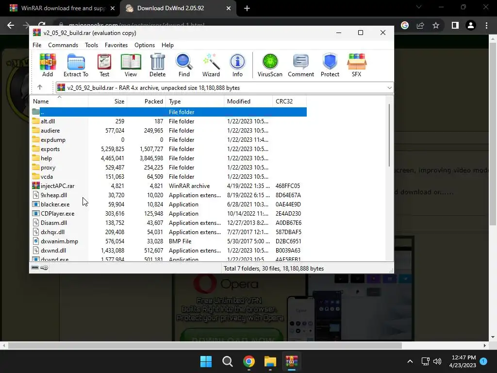The width and height of the screenshot is (497, 373).
Task: Select injectAPC.rar in the list
Action: click(57, 186)
